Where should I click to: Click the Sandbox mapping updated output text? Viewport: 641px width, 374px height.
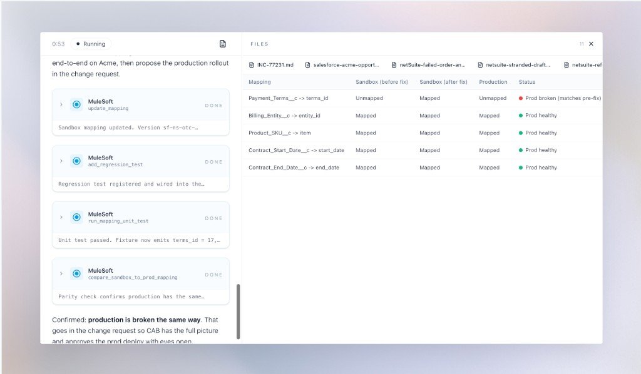[128, 128]
